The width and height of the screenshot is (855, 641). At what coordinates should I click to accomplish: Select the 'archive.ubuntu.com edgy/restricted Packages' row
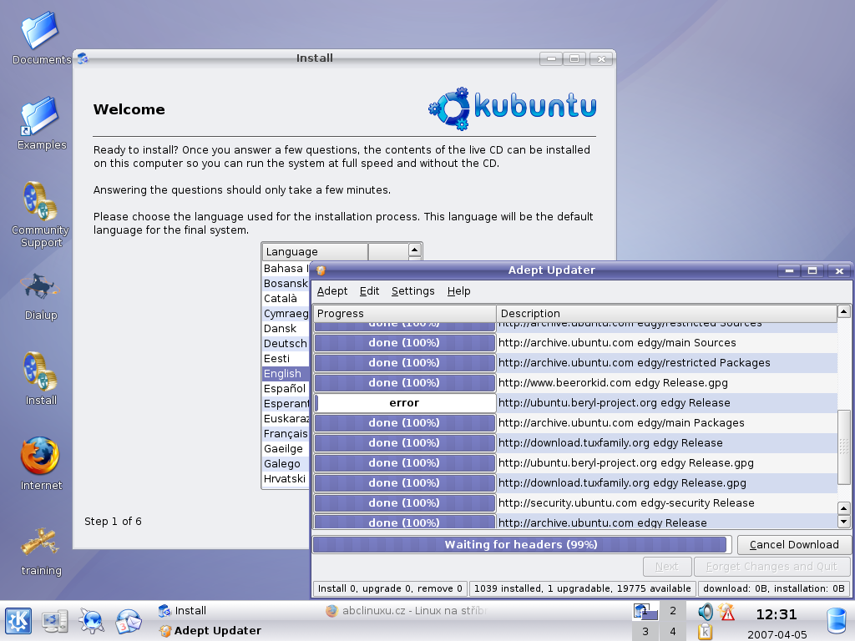[575, 363]
